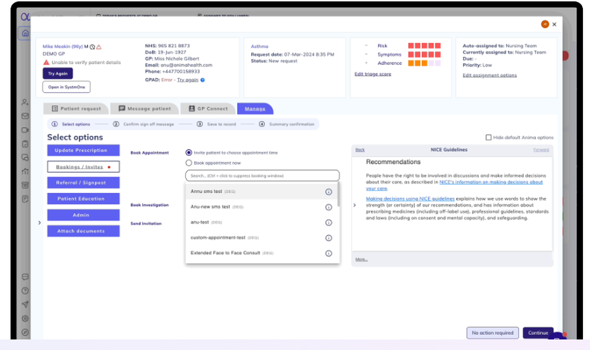Click 'No action required' button
590x350 pixels.
pos(493,333)
